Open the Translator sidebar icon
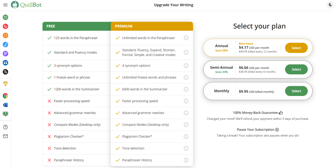 click(x=5, y=72)
